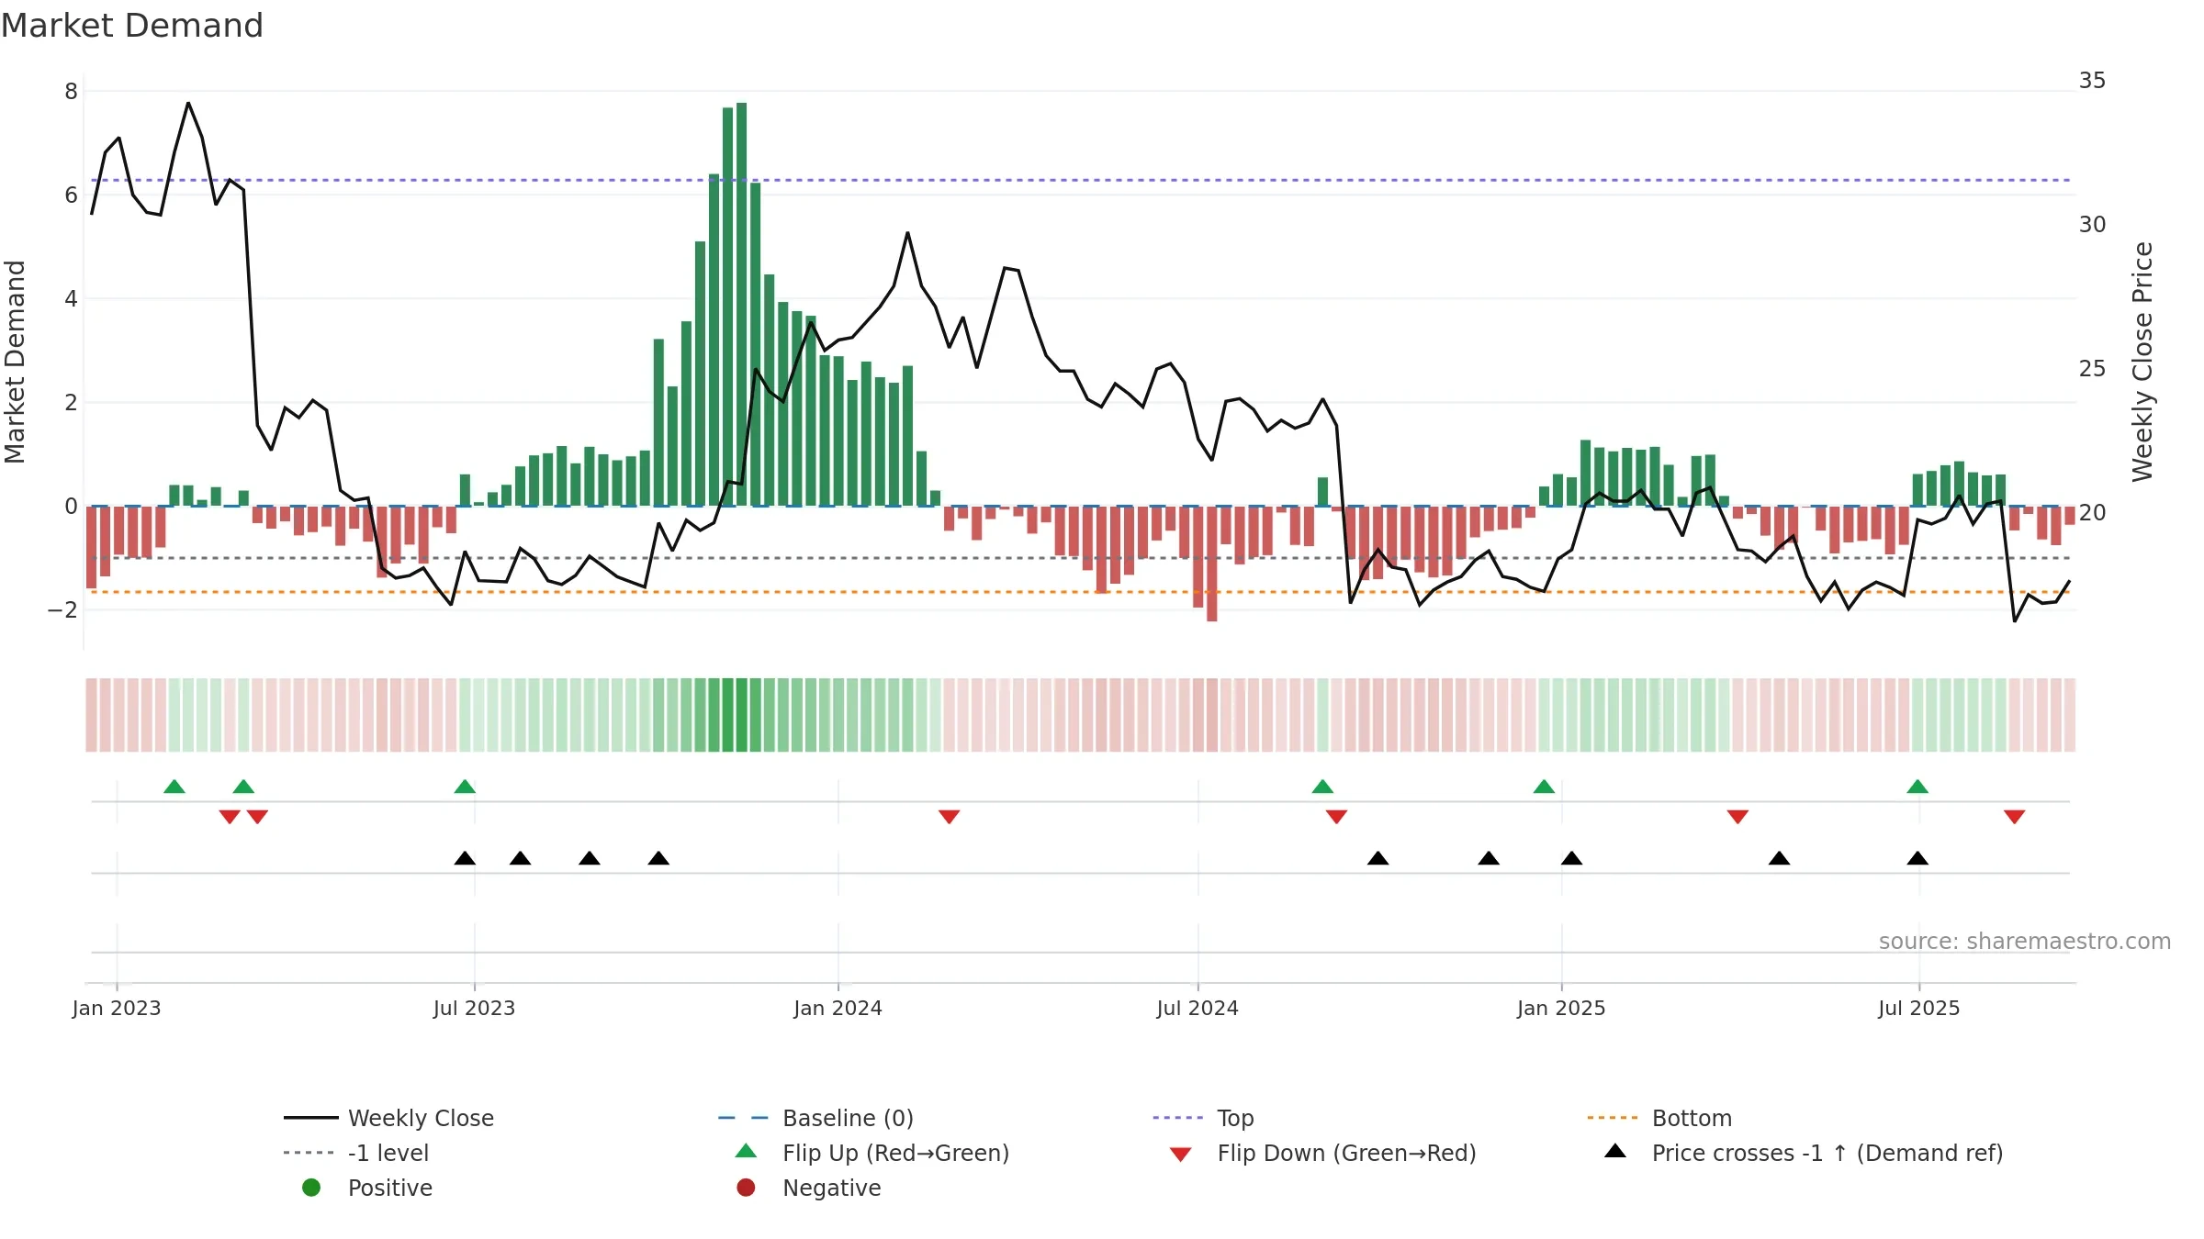Click the last red flip-down marker
The image size is (2204, 1239).
click(2015, 817)
